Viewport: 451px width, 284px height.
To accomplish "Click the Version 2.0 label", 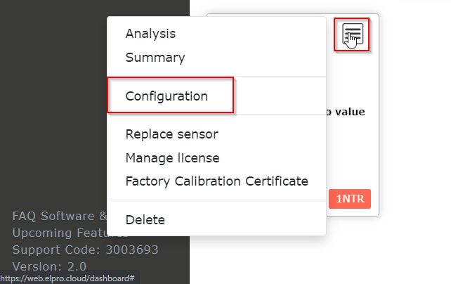I will (x=49, y=266).
